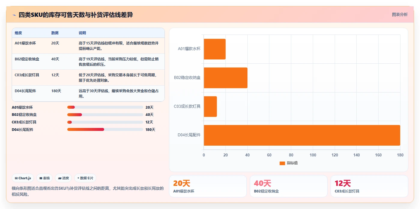420x209 pixels.
Task: Click the B02稳定收纳盒 progress bar
Action: pos(105,115)
